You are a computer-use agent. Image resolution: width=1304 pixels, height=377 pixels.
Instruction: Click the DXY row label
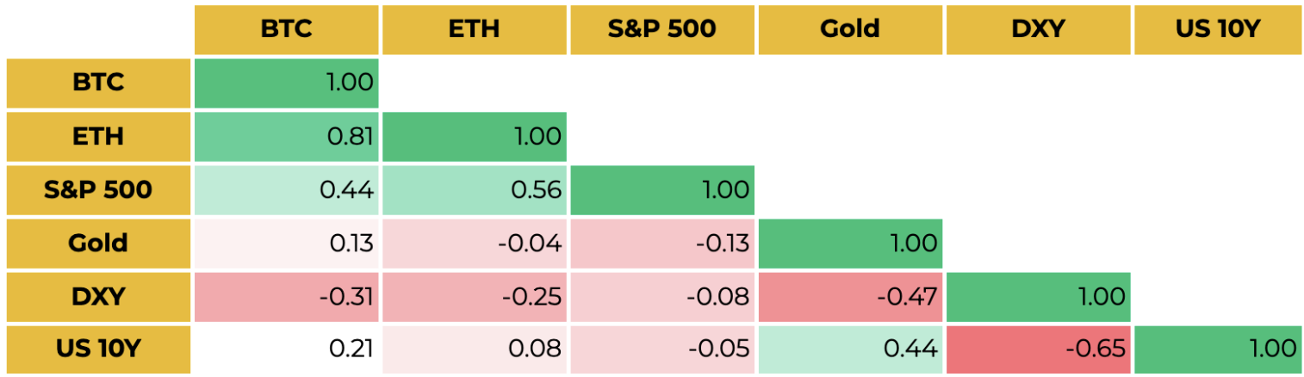pyautogui.click(x=98, y=296)
